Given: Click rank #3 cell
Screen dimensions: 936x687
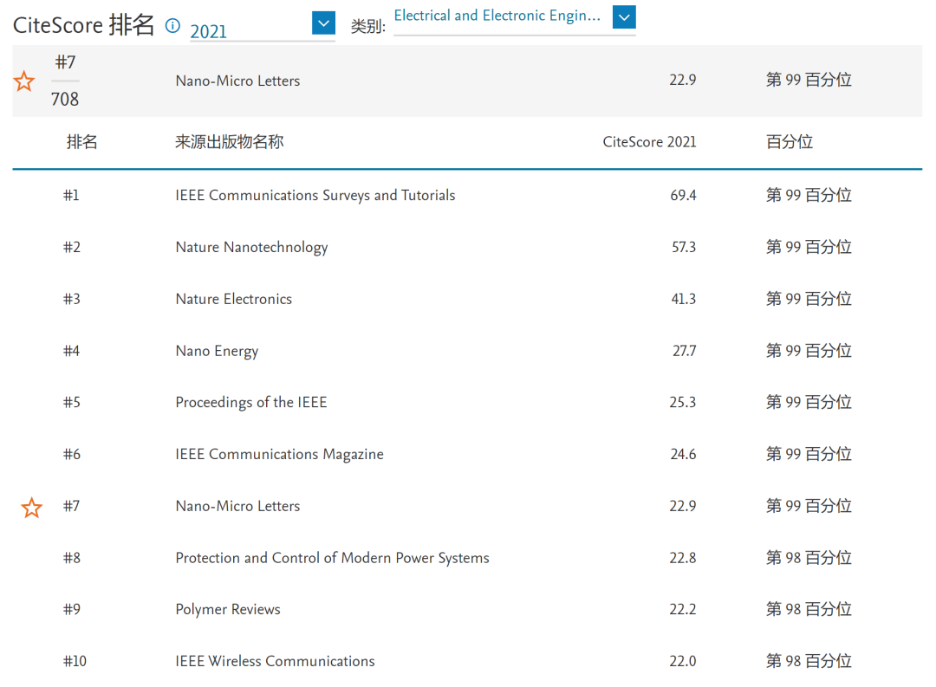Looking at the screenshot, I should click(x=72, y=299).
